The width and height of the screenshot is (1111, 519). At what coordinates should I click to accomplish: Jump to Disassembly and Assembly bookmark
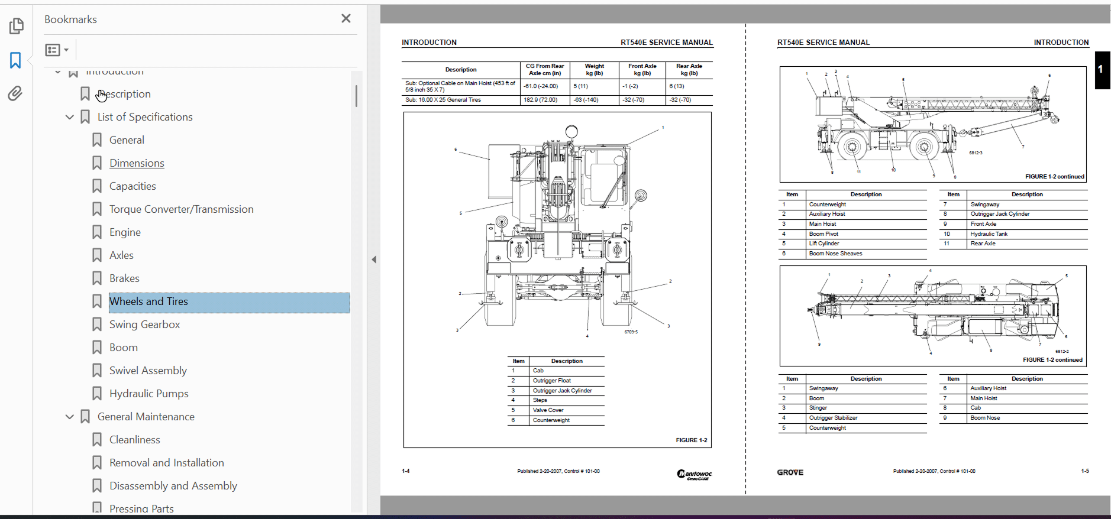tap(173, 486)
